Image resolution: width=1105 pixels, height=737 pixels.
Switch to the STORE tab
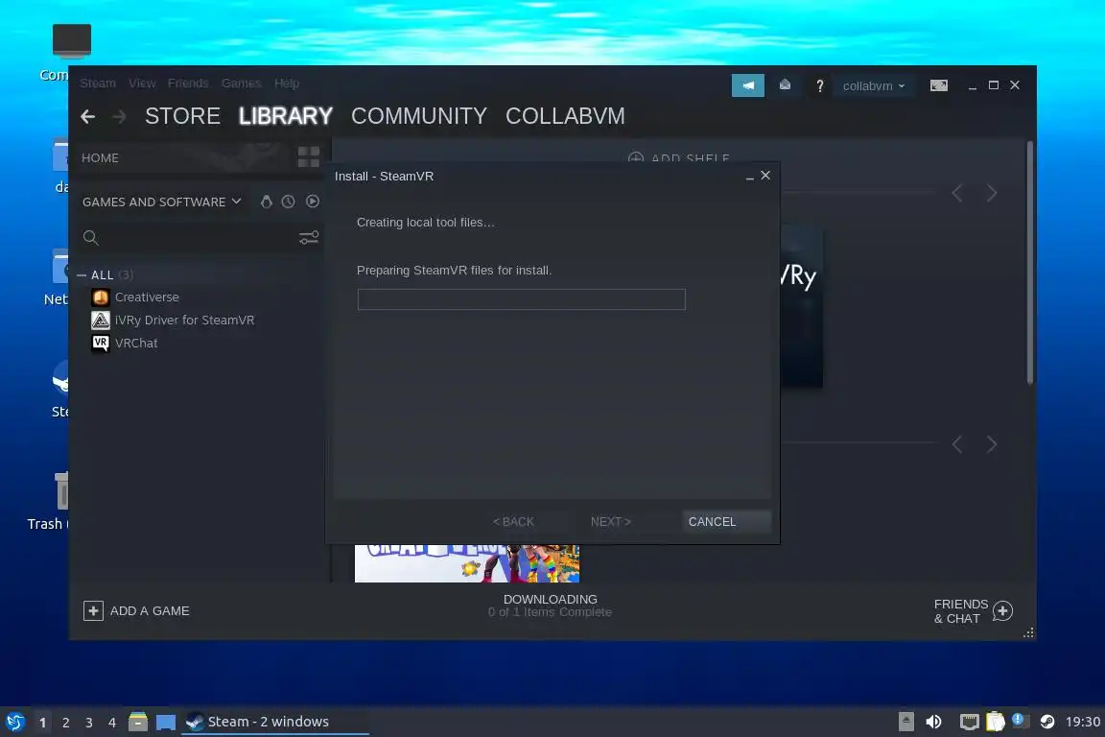pyautogui.click(x=182, y=116)
